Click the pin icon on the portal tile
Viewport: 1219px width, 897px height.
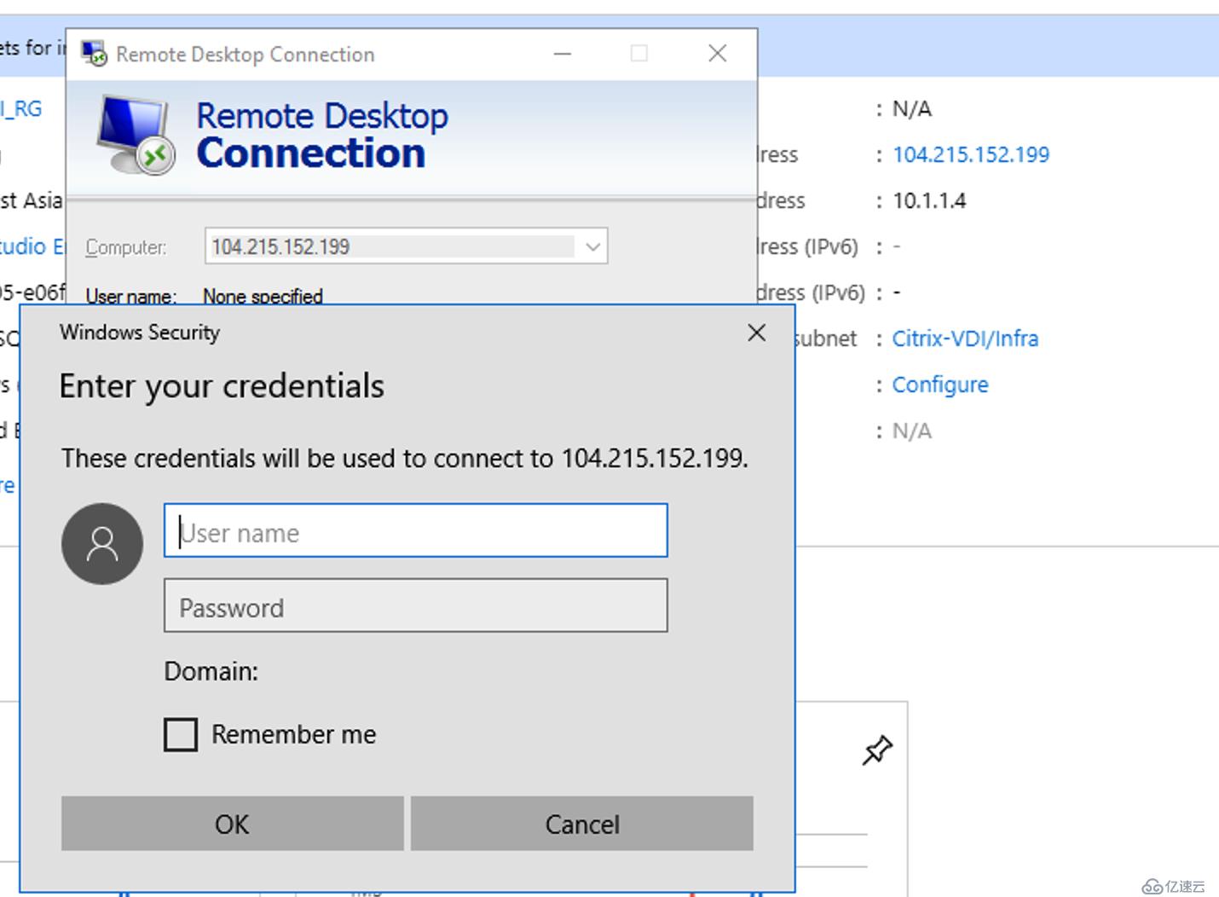[877, 750]
